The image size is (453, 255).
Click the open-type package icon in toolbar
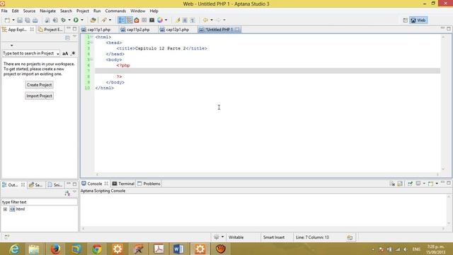click(x=93, y=20)
